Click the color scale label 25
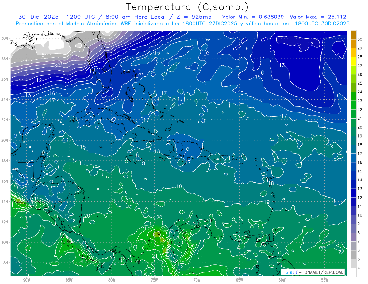This screenshot has height=284, width=368. (x=360, y=83)
